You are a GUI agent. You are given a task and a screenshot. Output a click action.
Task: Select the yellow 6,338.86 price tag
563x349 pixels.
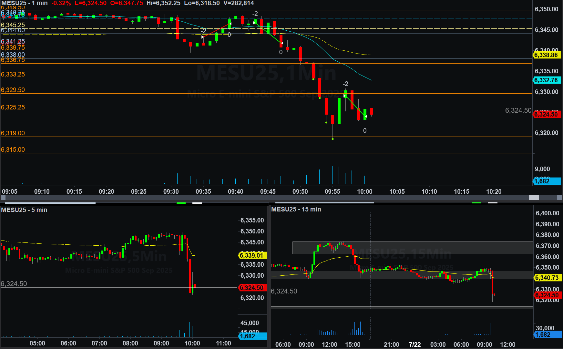(x=546, y=55)
